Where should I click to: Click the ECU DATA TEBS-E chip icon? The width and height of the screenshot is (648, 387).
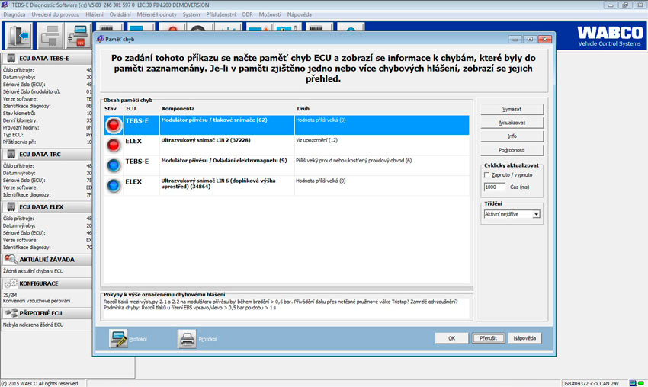[11, 58]
